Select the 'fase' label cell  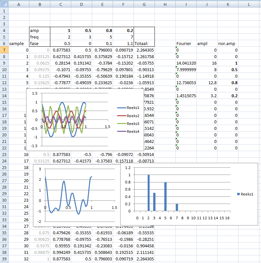coord(40,43)
